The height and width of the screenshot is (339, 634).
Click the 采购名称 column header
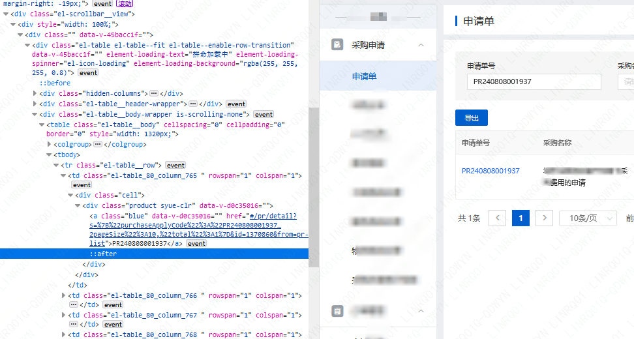tap(557, 143)
